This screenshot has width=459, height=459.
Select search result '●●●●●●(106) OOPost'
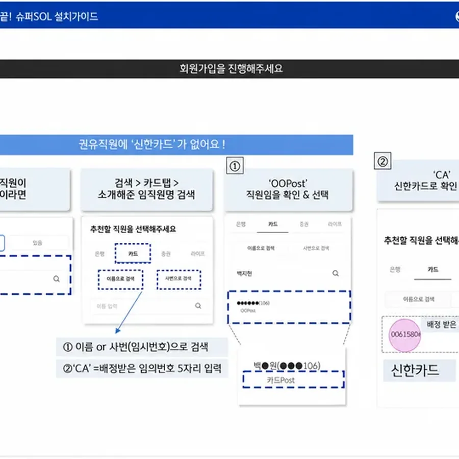pyautogui.click(x=289, y=307)
